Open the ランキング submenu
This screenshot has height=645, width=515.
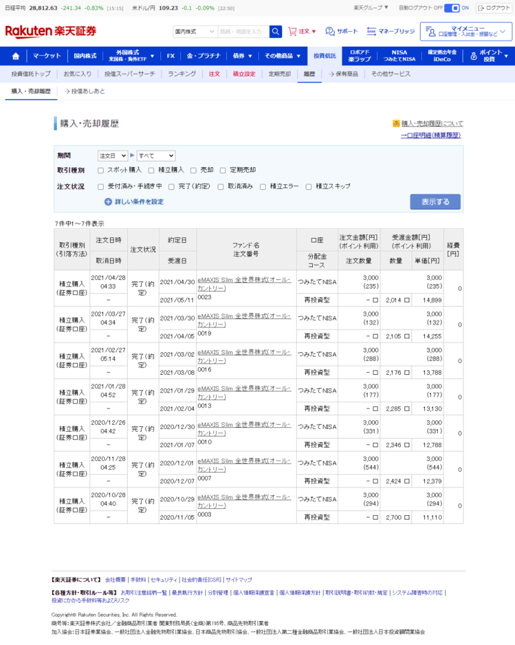182,74
